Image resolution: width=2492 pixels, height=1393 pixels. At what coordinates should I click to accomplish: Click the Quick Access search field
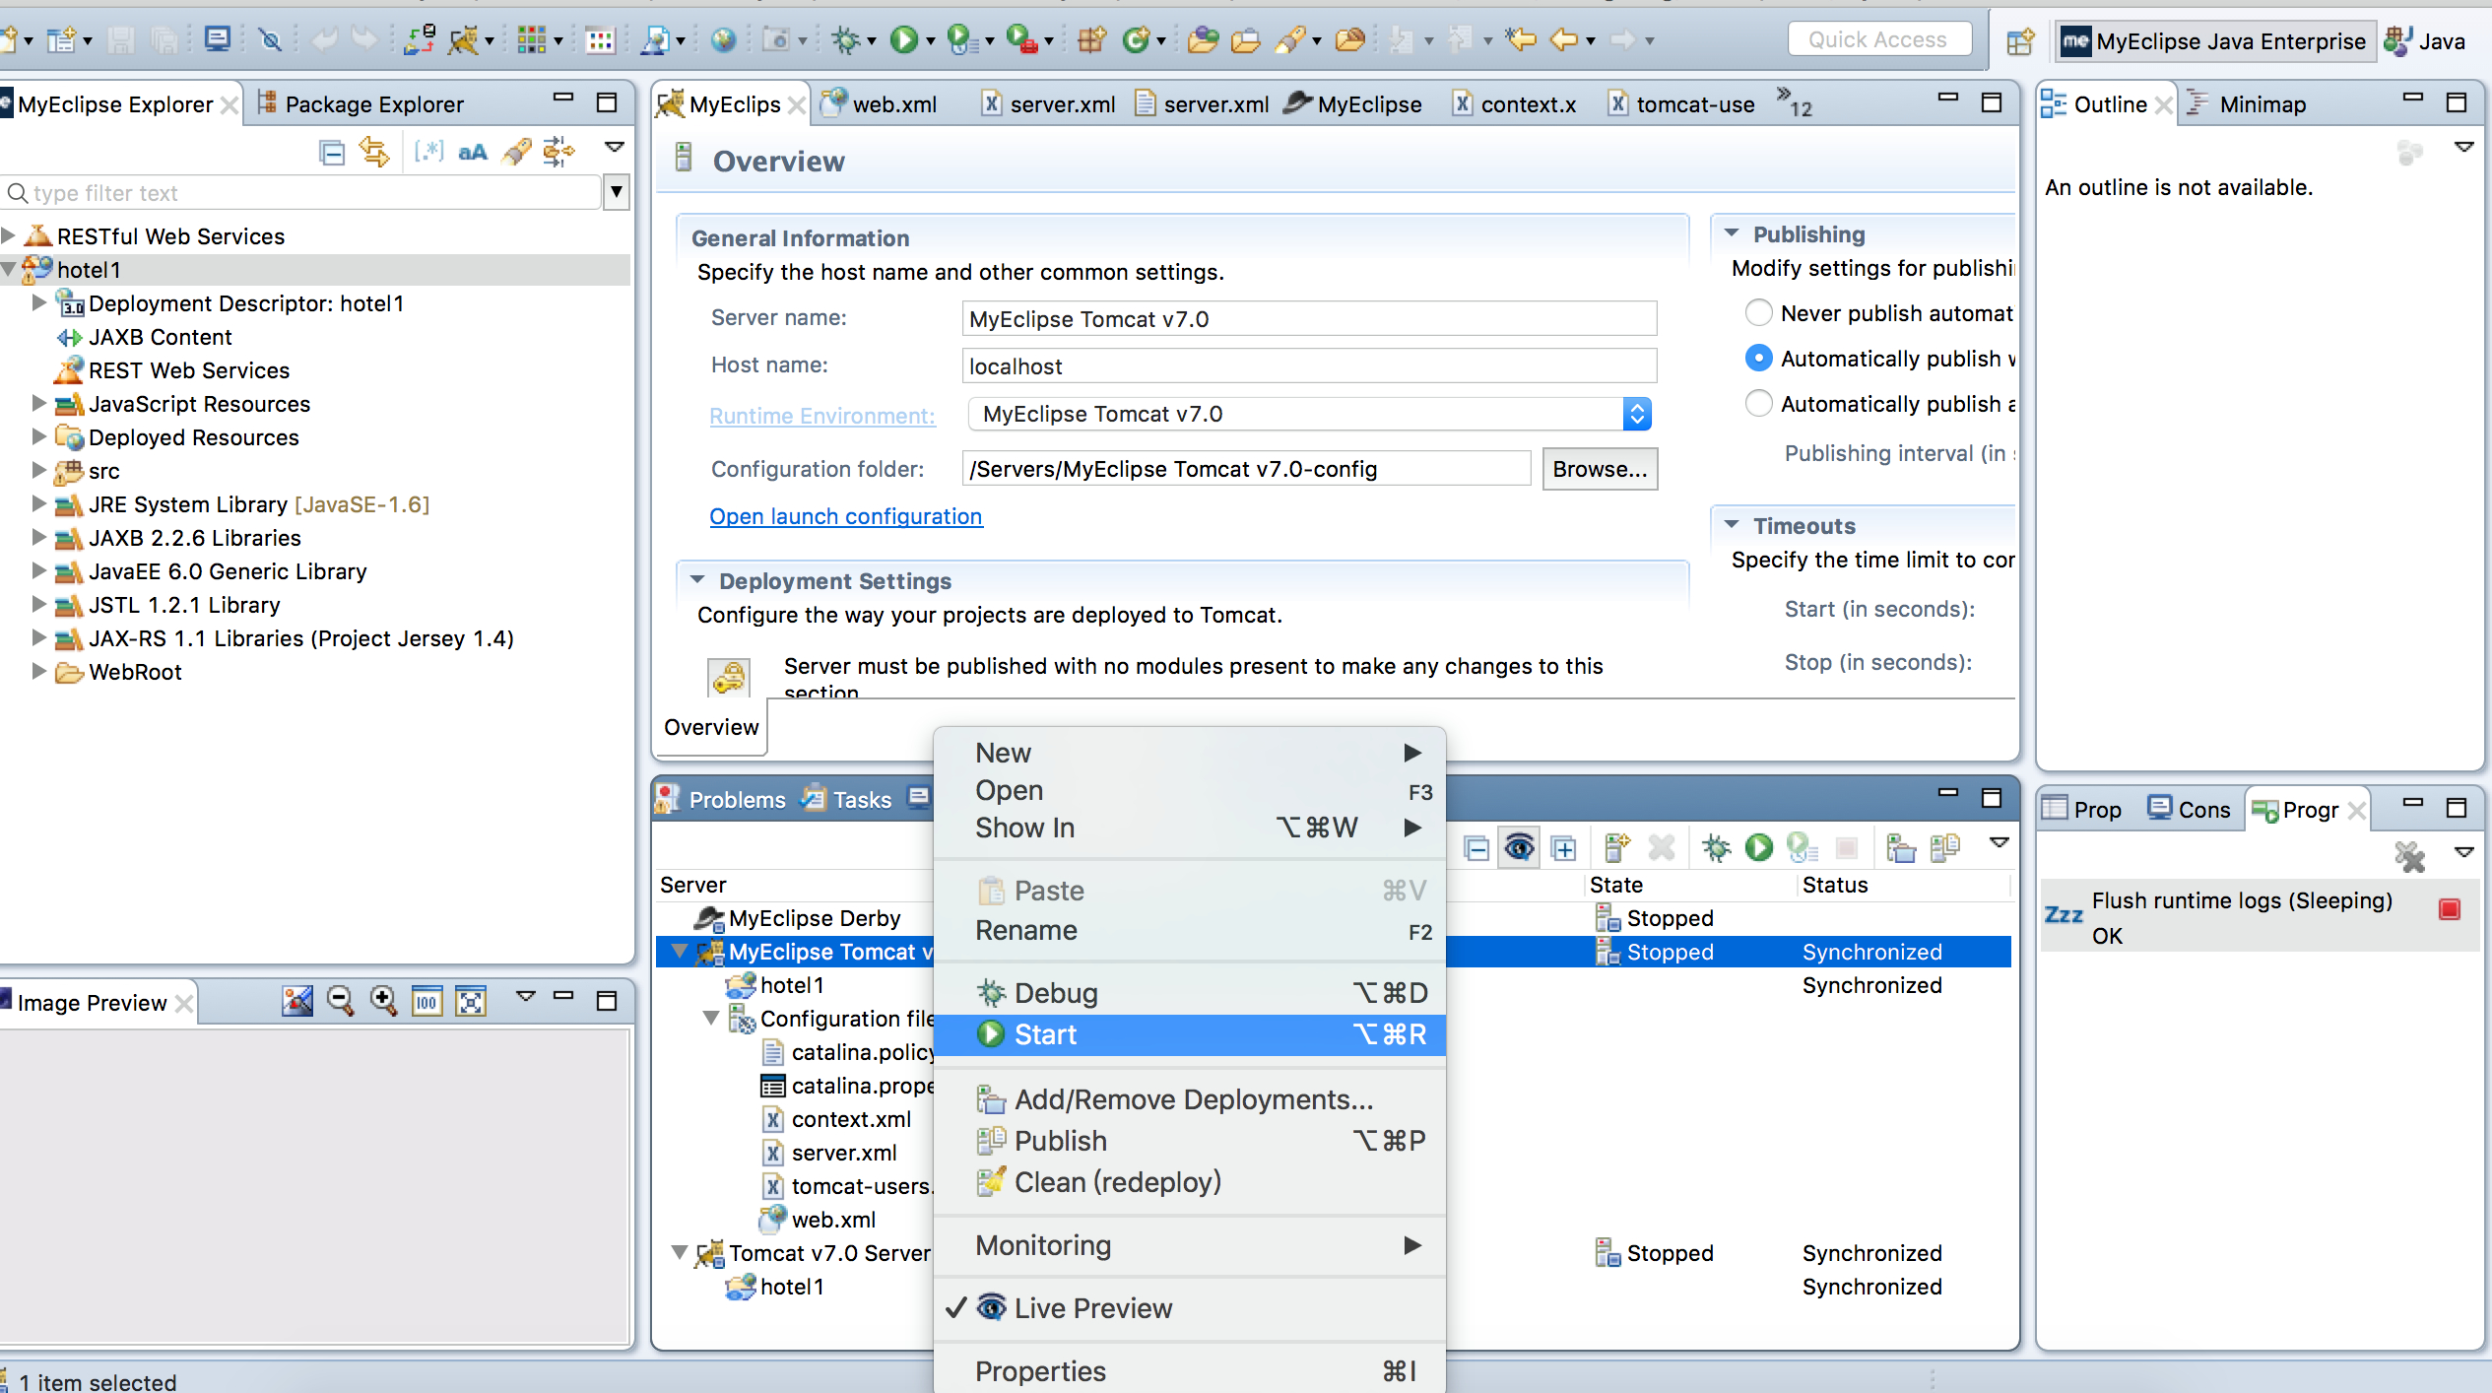click(x=1877, y=39)
